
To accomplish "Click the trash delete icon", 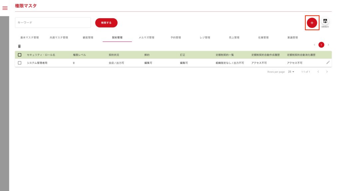I will tap(19, 46).
